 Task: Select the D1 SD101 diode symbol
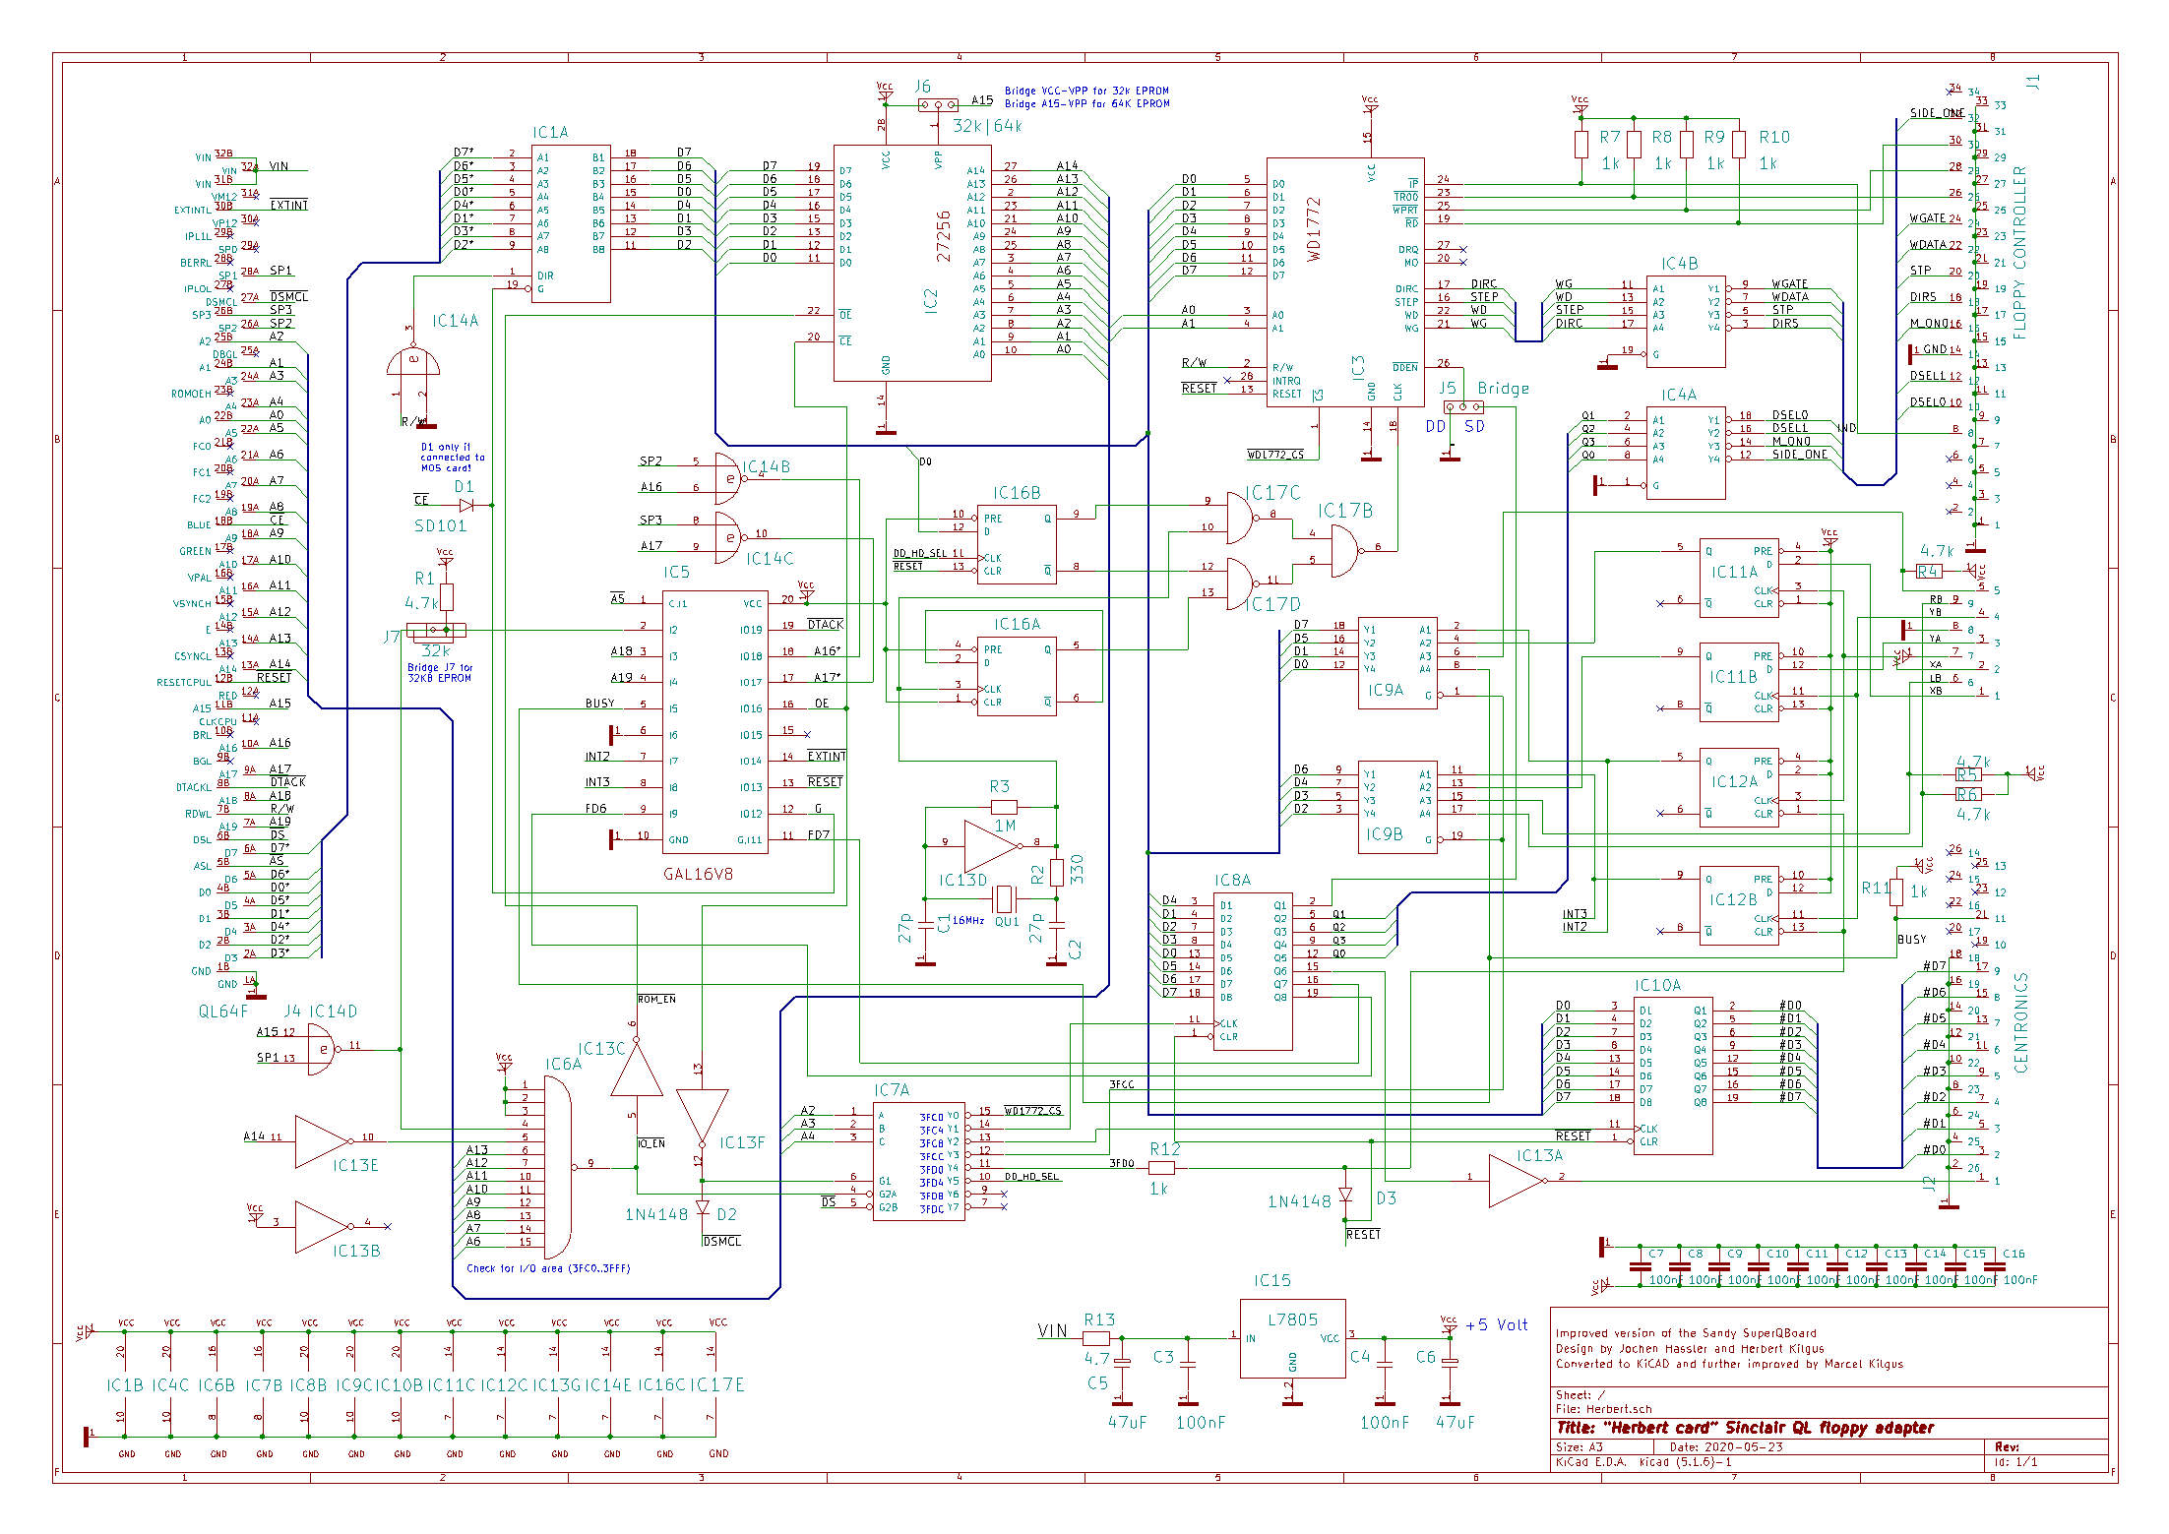(466, 506)
